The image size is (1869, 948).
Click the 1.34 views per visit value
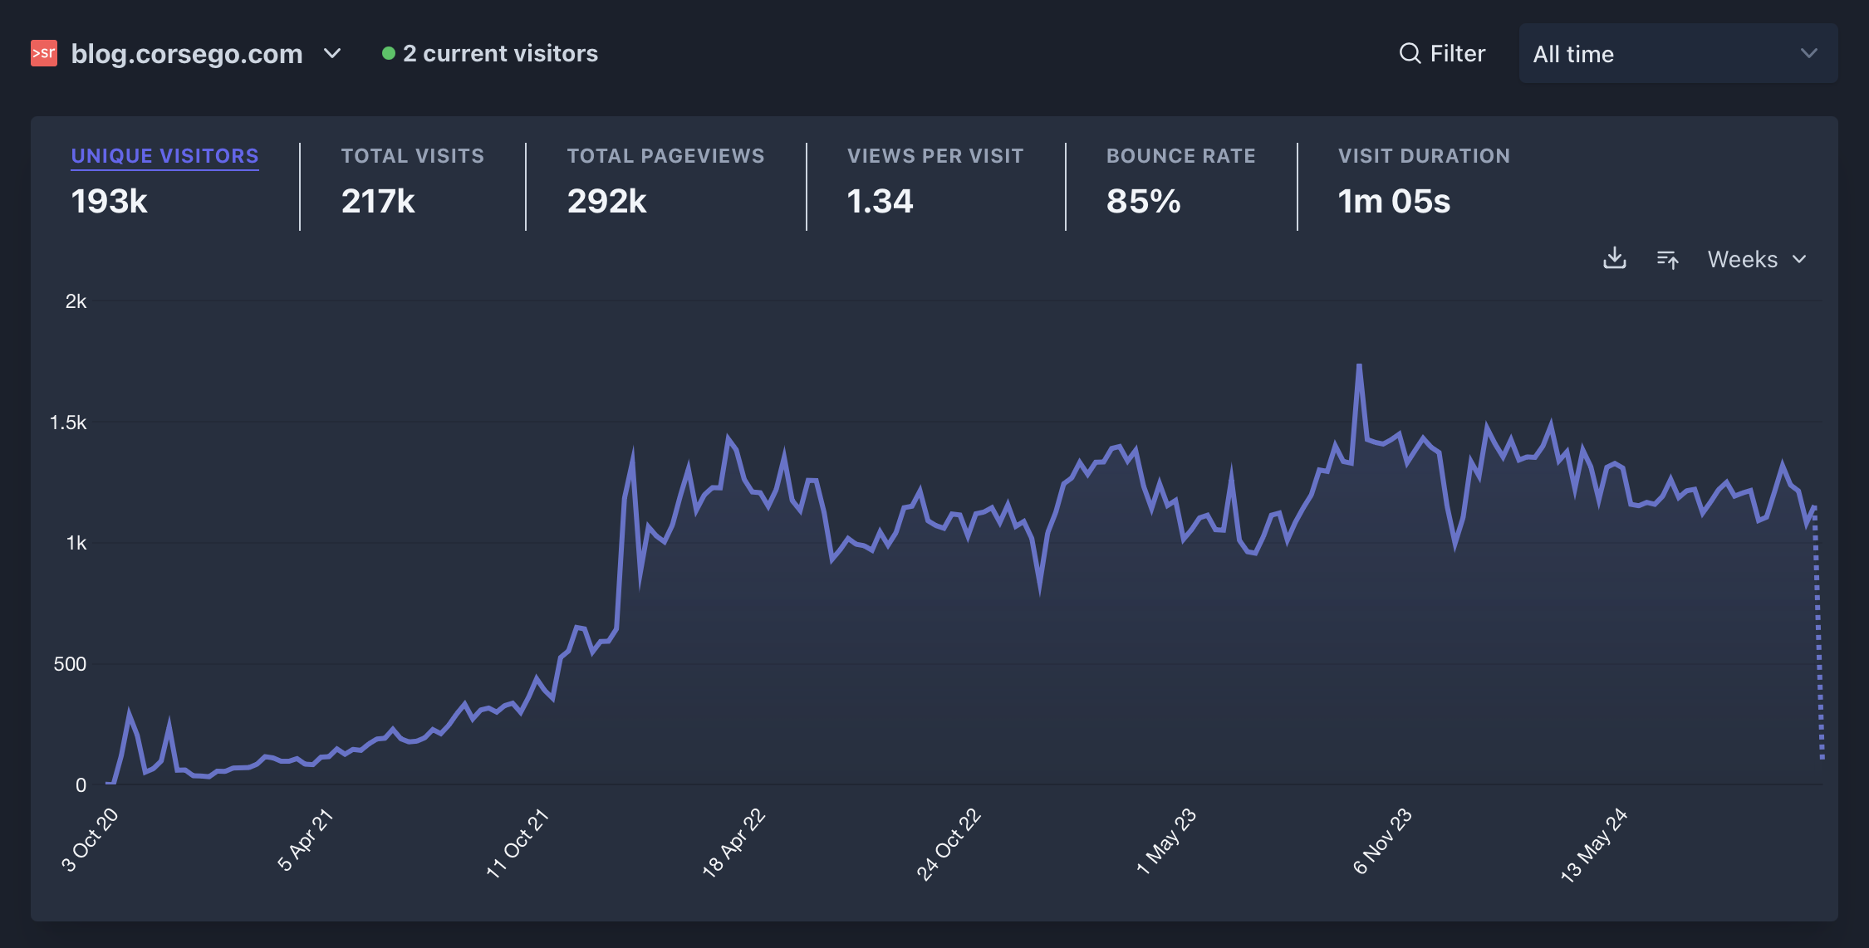pos(880,202)
